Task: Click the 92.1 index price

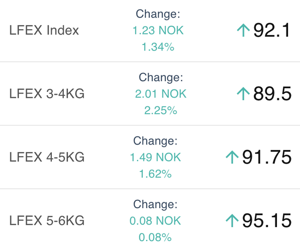Action: point(272,30)
